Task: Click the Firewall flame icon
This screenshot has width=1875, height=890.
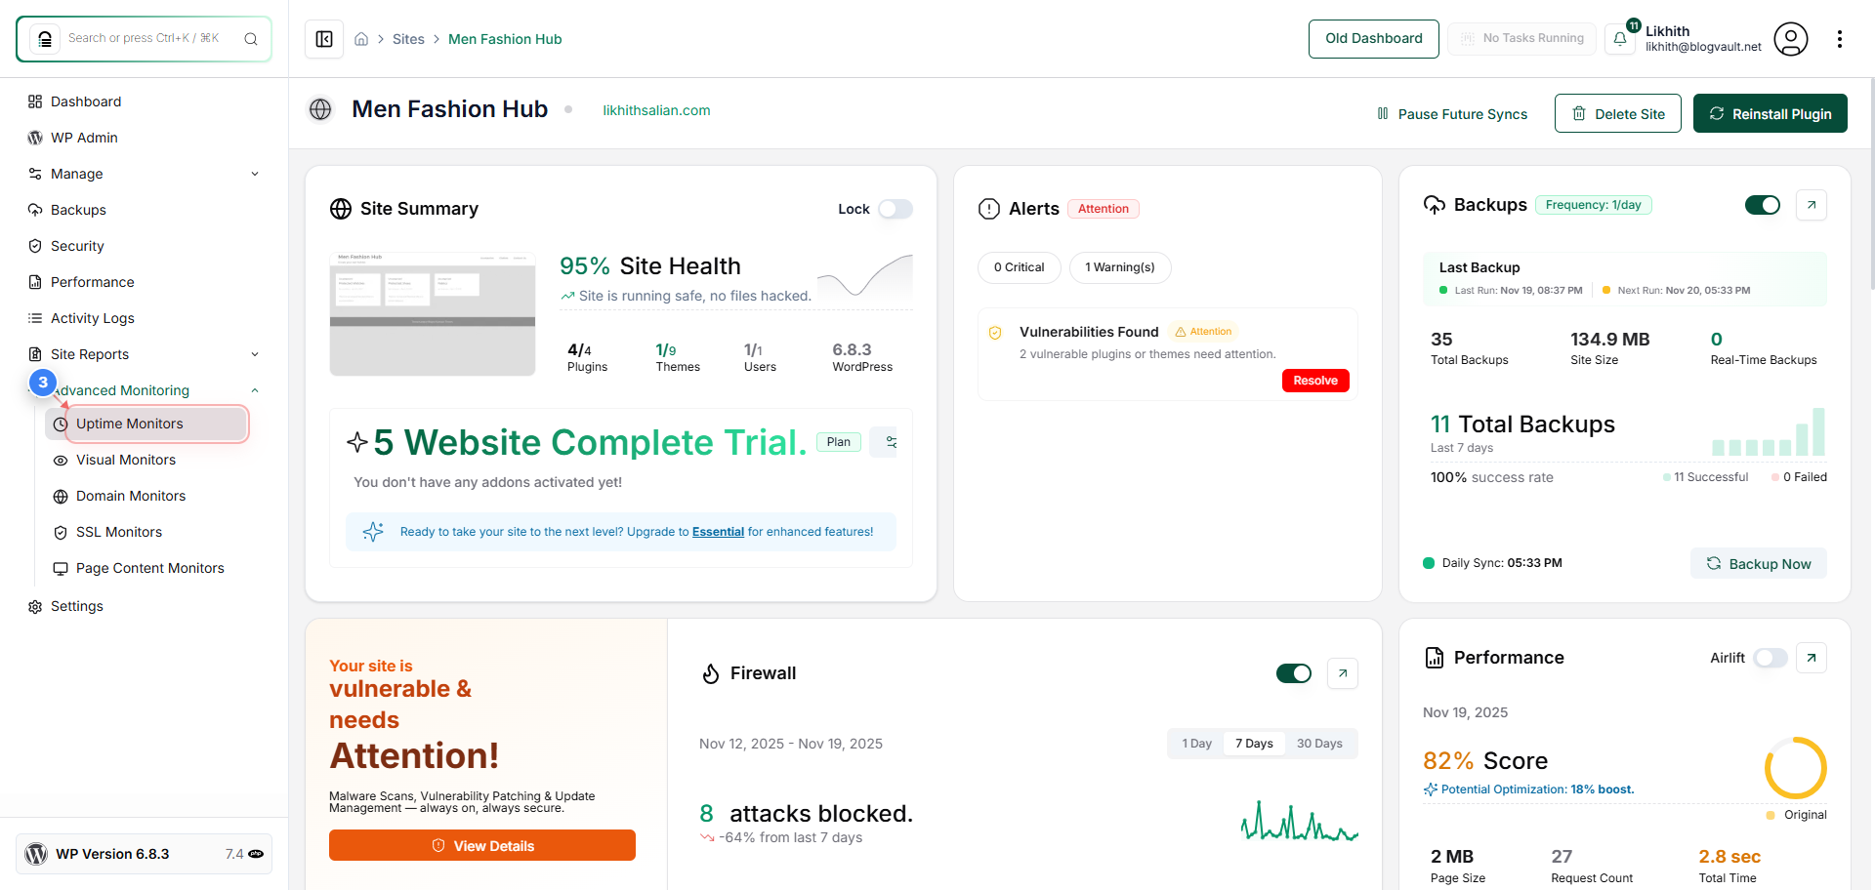Action: (x=711, y=673)
